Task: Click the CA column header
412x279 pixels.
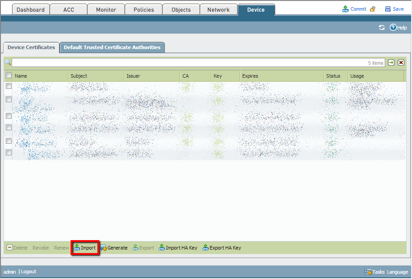Action: 195,76
